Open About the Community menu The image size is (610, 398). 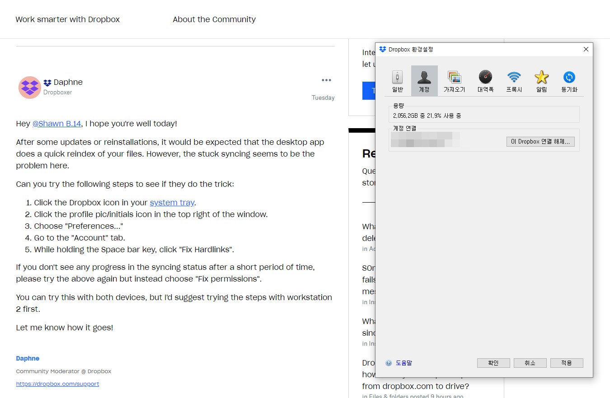tap(214, 19)
